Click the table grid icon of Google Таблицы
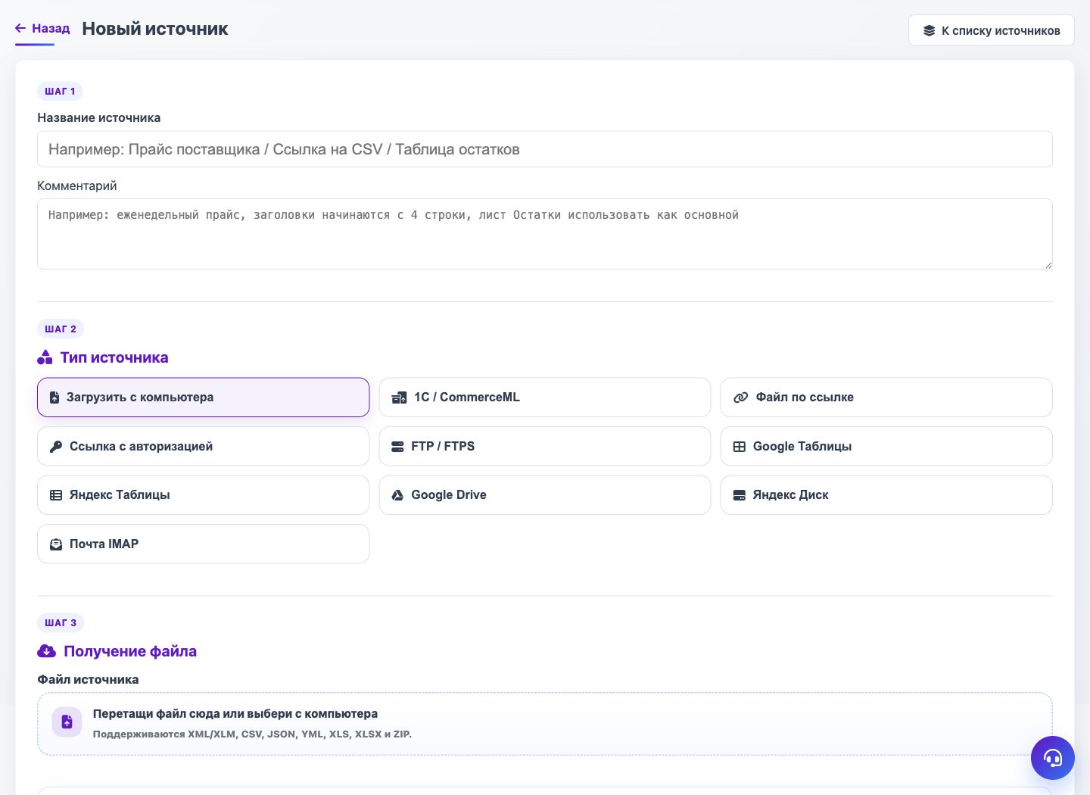1090x795 pixels. click(x=740, y=447)
